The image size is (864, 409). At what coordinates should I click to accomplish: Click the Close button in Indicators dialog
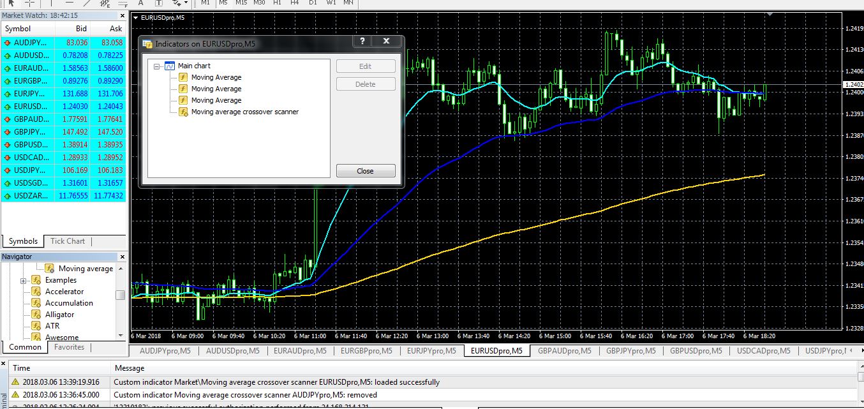pyautogui.click(x=366, y=171)
